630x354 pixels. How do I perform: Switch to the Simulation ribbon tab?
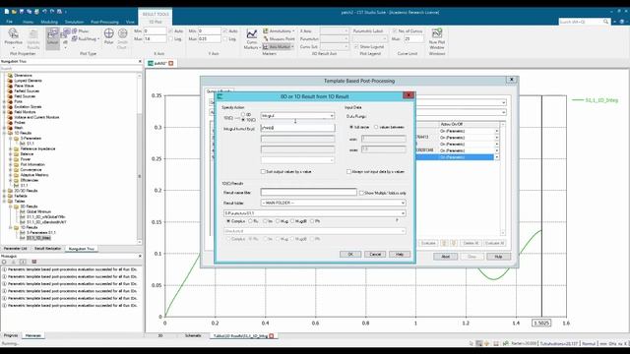[x=75, y=22]
